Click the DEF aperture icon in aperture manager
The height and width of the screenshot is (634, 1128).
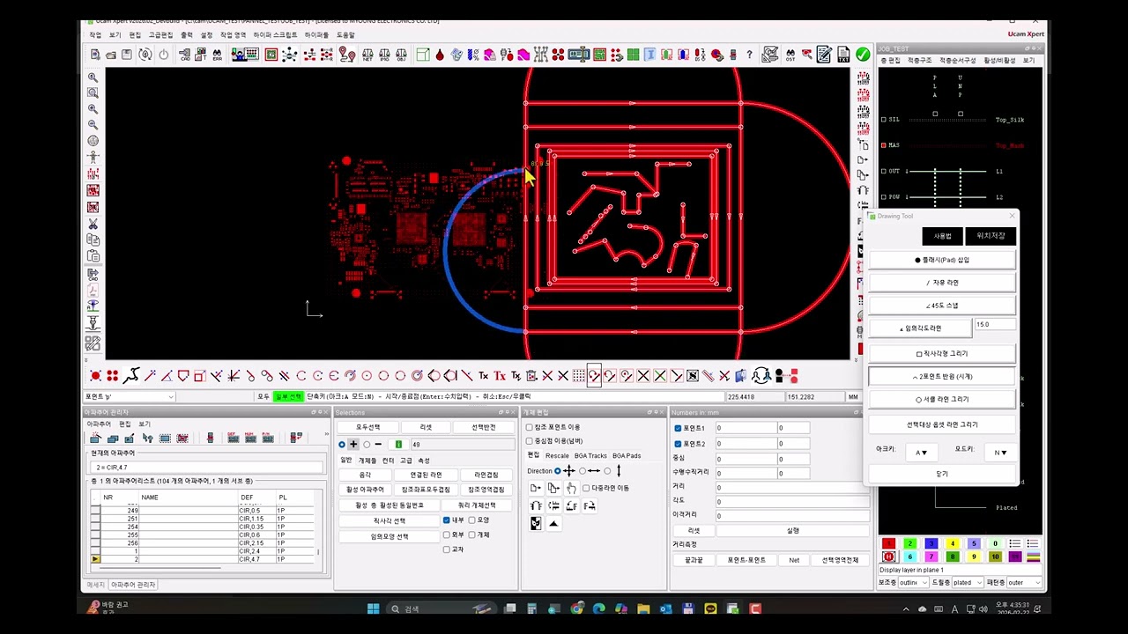[233, 438]
